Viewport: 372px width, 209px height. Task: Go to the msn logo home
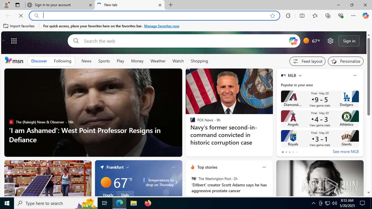pyautogui.click(x=14, y=60)
